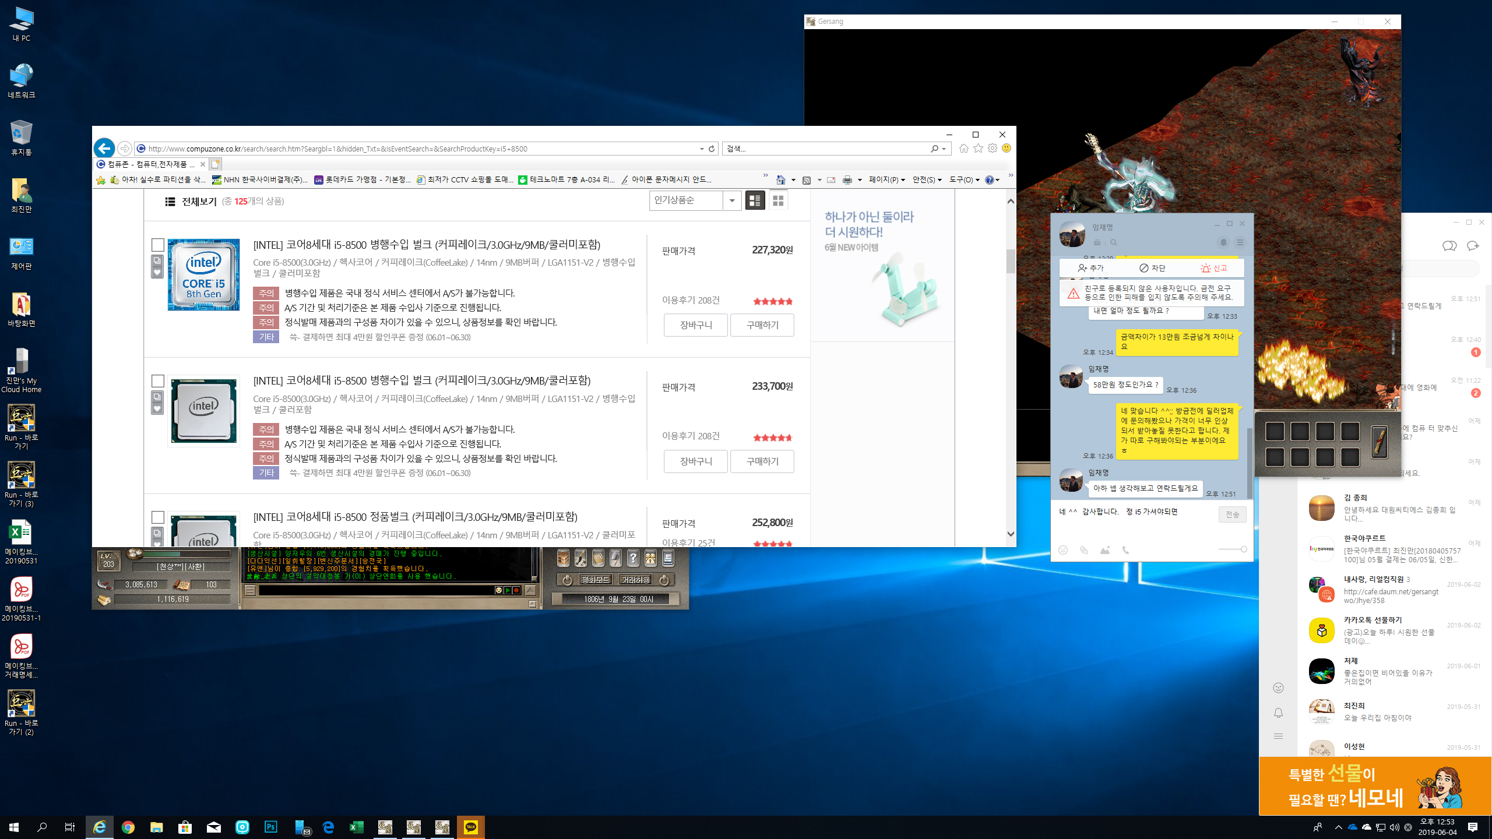Screen dimensions: 1492x839
Task: Click the chat message input field
Action: pos(1135,520)
